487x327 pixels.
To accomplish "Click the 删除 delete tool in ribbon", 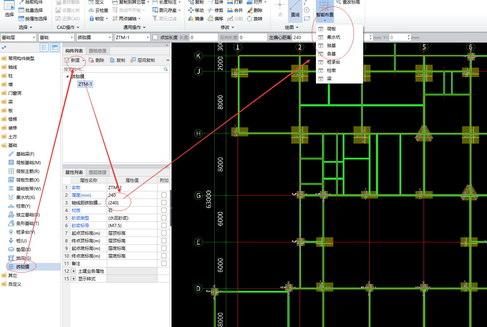I will [x=254, y=10].
